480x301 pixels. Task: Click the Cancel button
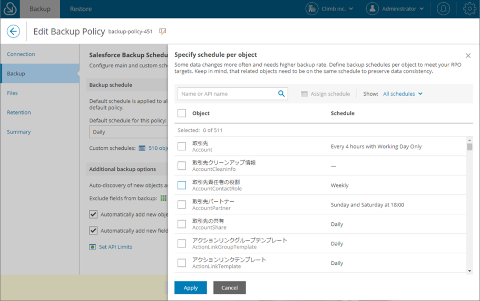[230, 287]
